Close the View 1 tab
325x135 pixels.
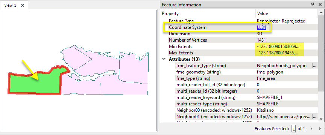click(x=23, y=5)
